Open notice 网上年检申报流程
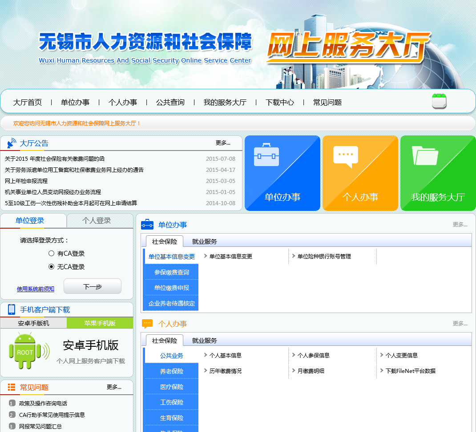The width and height of the screenshot is (476, 432). point(26,181)
